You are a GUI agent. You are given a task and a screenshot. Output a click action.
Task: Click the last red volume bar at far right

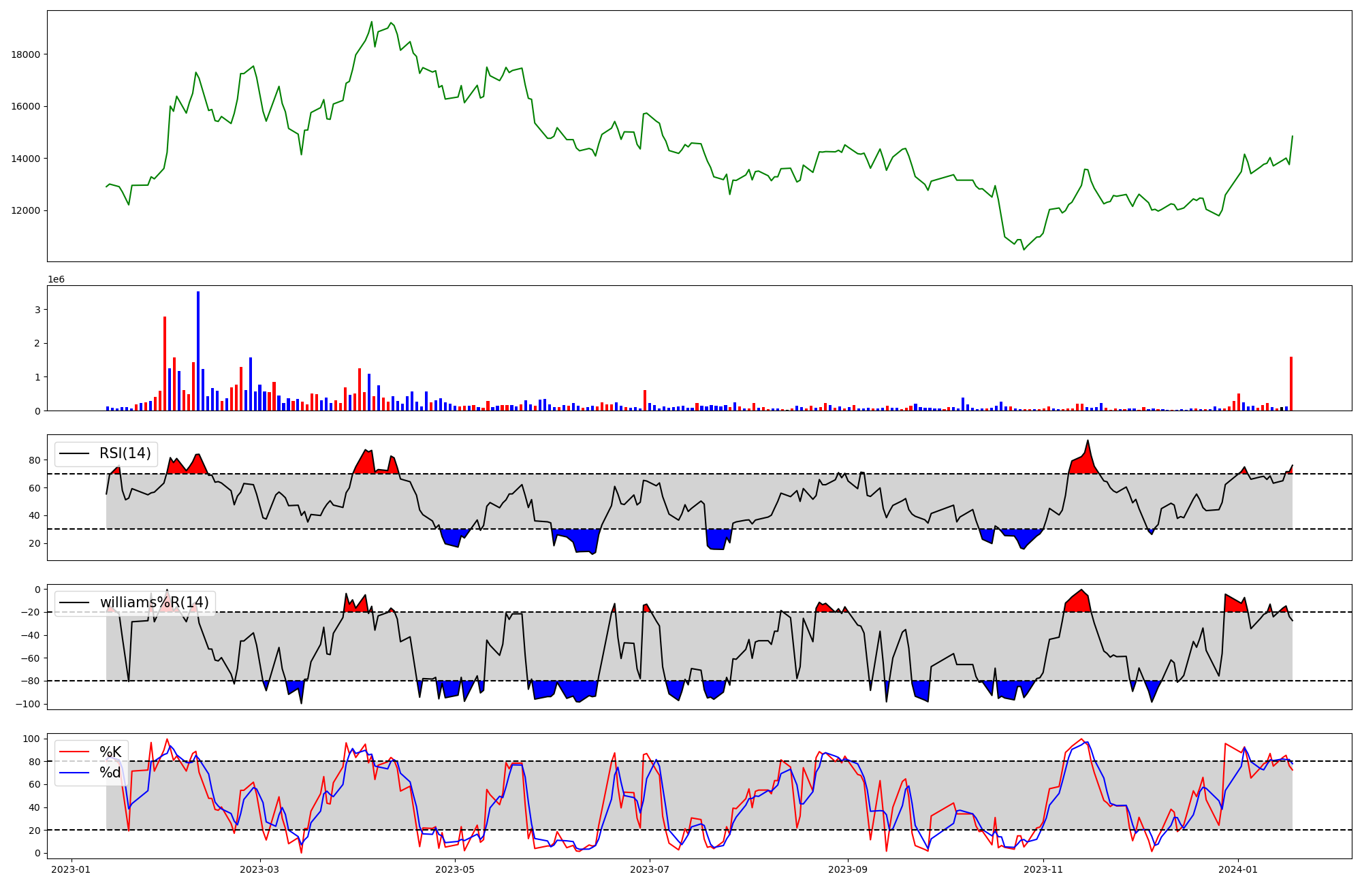tap(1290, 383)
